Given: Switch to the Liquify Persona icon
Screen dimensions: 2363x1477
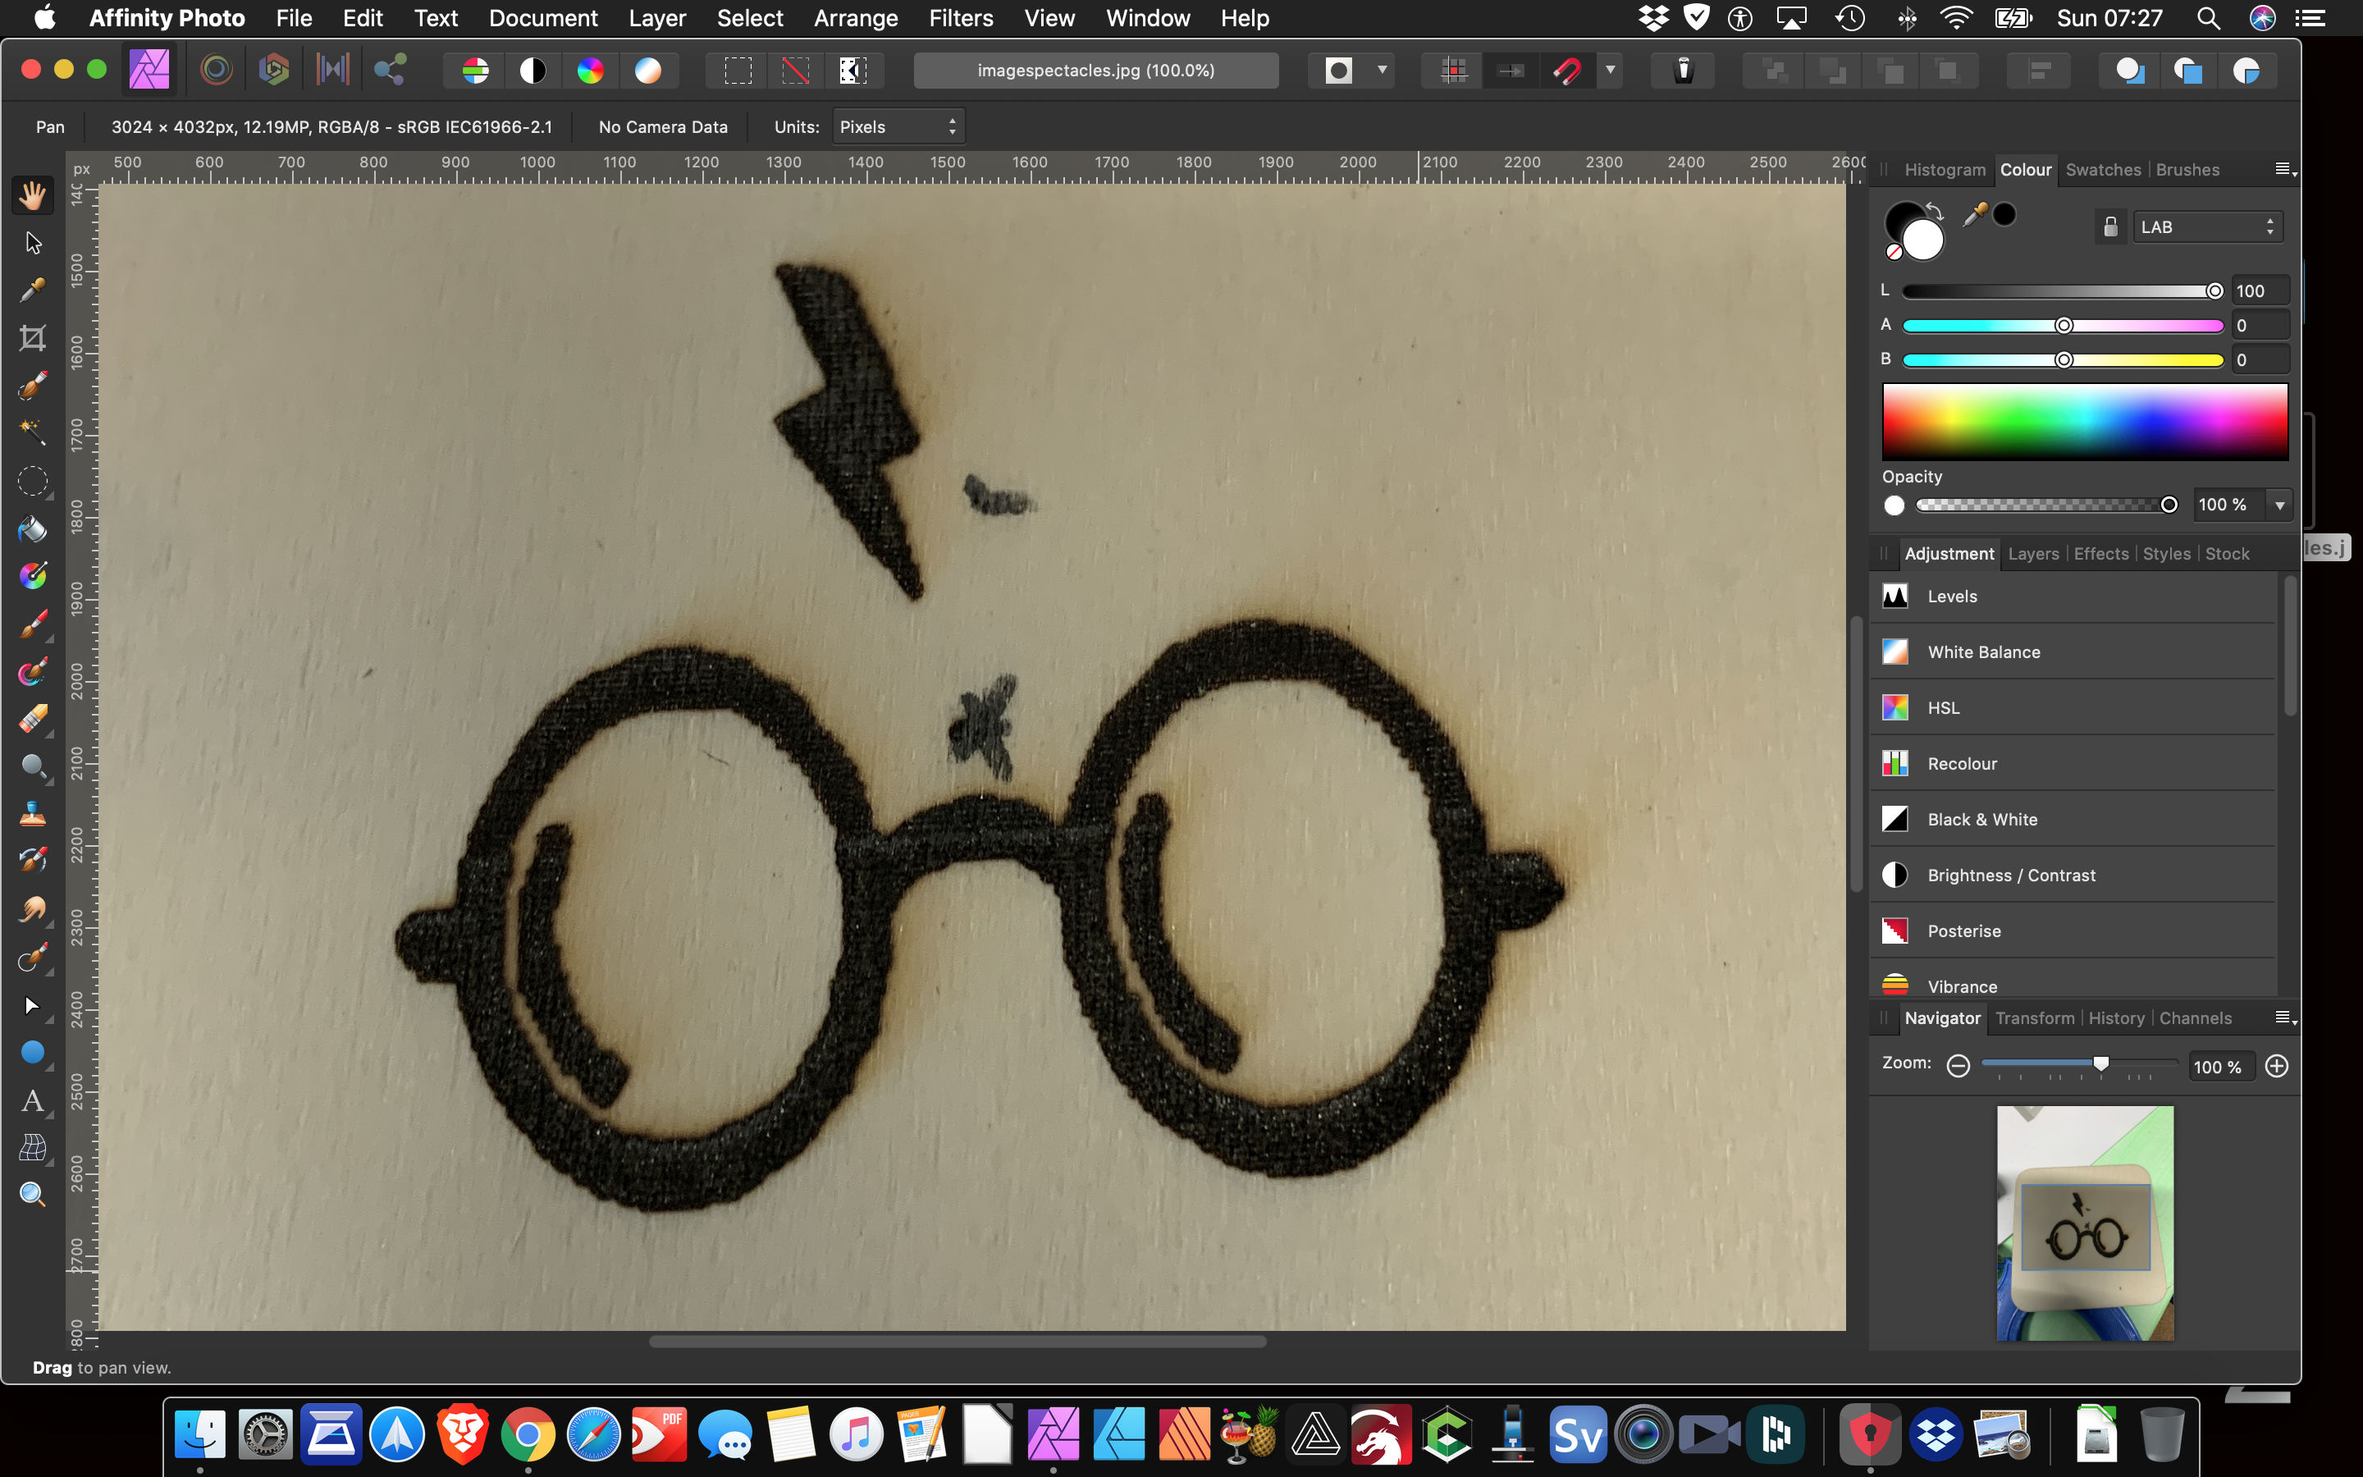Looking at the screenshot, I should [217, 71].
